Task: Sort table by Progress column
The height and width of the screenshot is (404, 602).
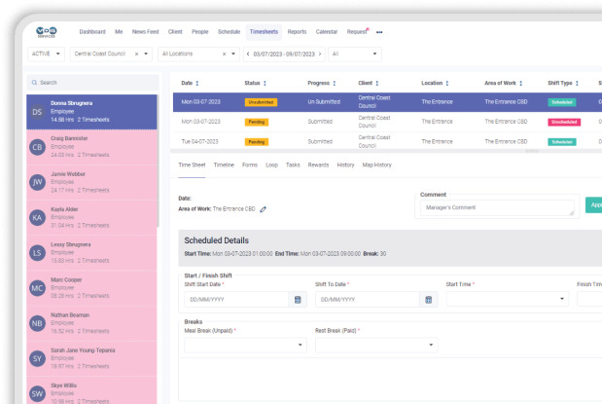Action: tap(335, 83)
